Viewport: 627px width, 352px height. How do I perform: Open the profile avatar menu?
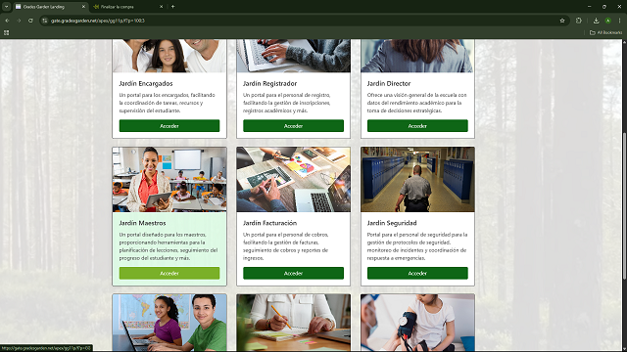607,21
